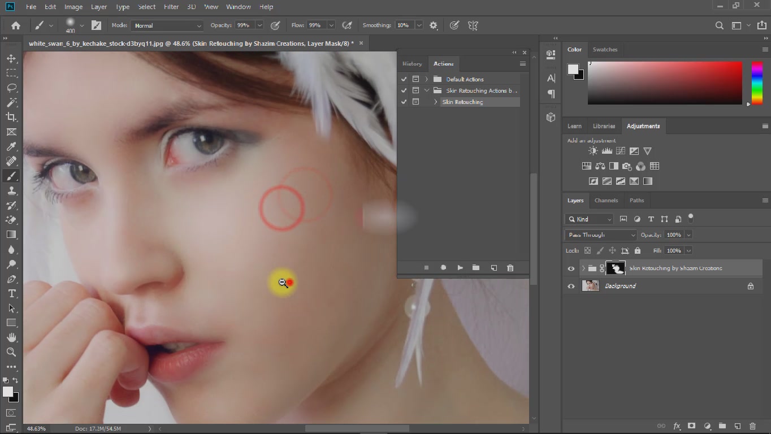Hide the Background layer
This screenshot has height=434, width=771.
tap(571, 286)
